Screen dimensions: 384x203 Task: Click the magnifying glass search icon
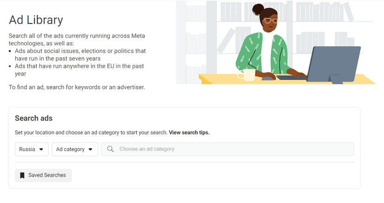click(110, 149)
